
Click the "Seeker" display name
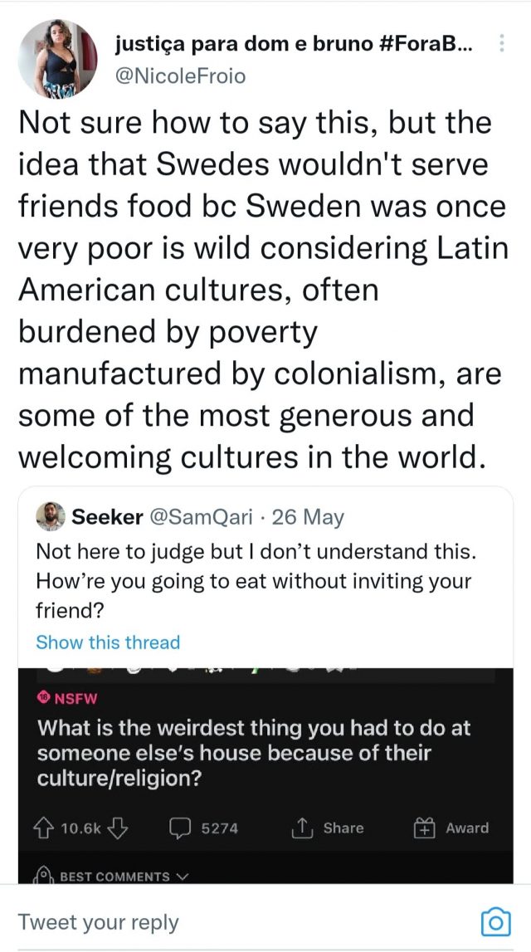(108, 517)
